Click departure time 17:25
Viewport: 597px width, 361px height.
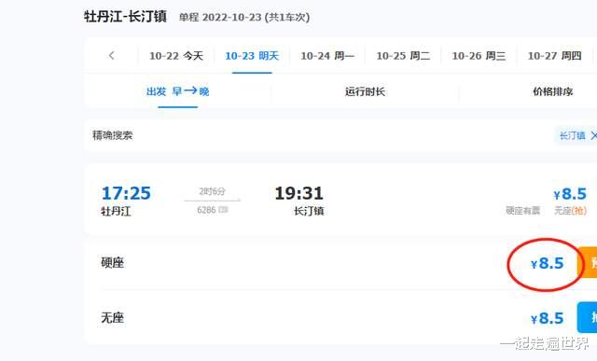[x=126, y=193]
